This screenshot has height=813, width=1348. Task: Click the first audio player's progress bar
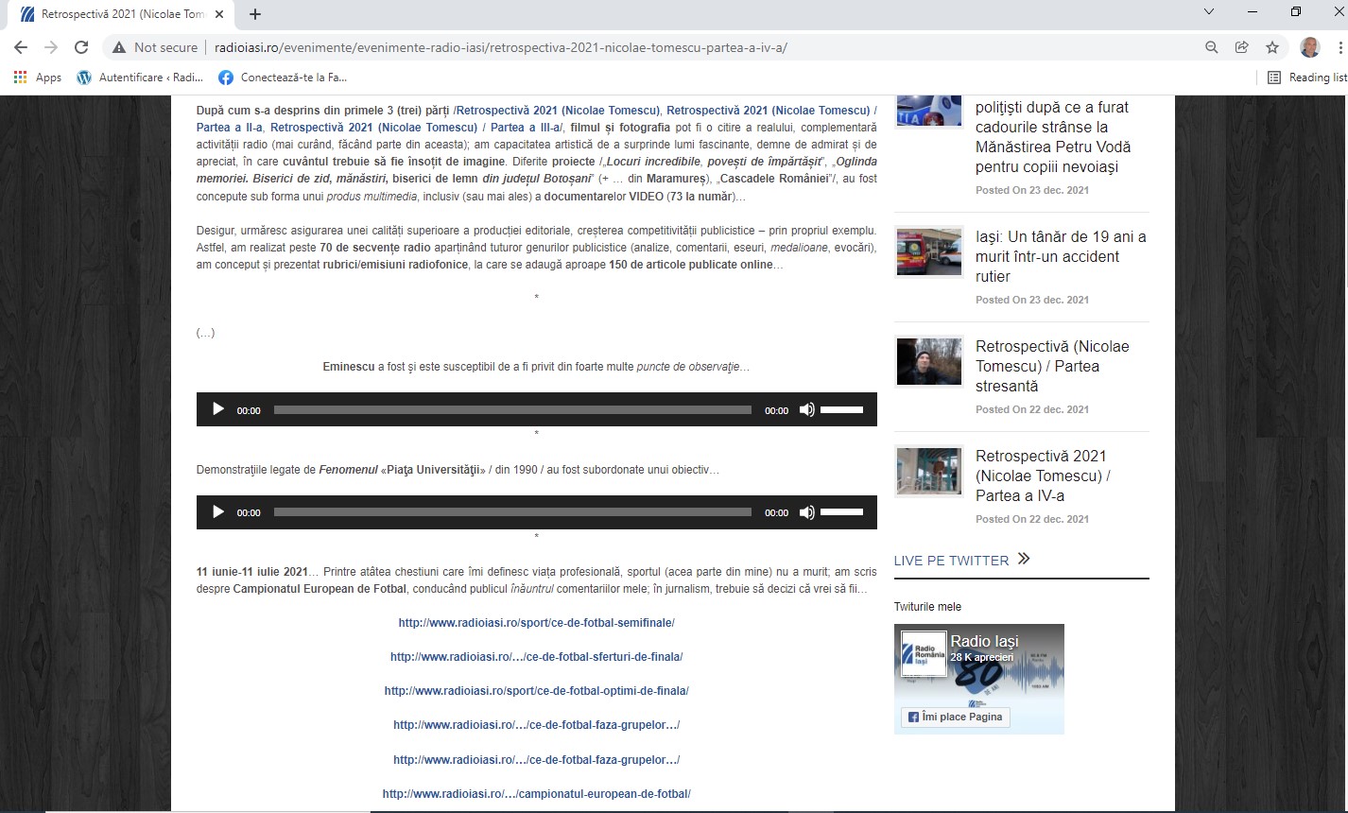pyautogui.click(x=512, y=409)
